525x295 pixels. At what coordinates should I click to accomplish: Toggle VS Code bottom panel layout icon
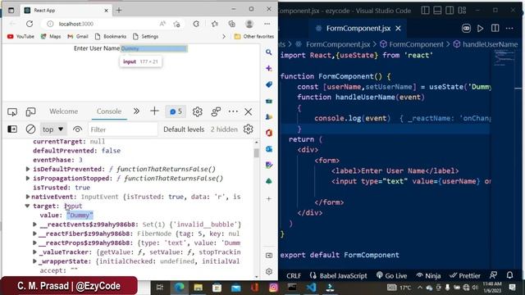tap(437, 11)
